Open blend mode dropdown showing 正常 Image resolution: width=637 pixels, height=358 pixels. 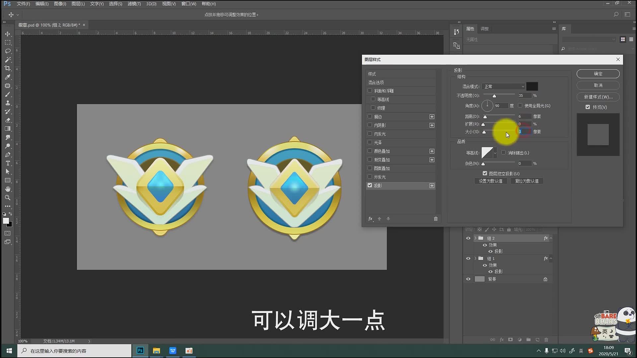coord(503,87)
